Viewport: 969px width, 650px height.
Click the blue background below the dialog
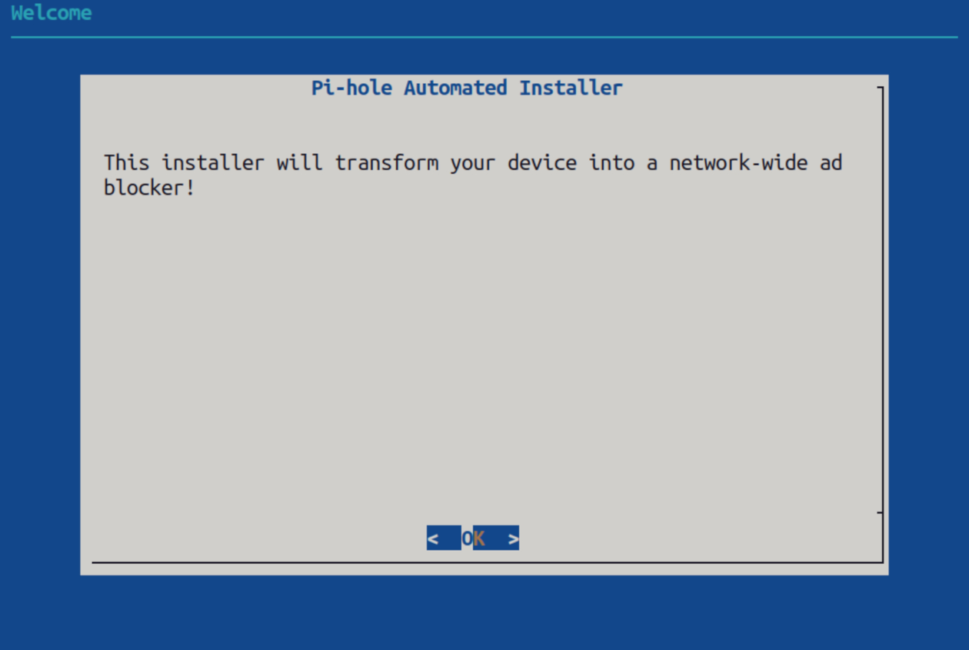click(484, 612)
